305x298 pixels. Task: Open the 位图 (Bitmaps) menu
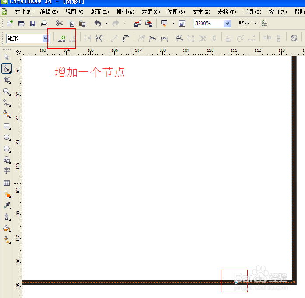176,12
